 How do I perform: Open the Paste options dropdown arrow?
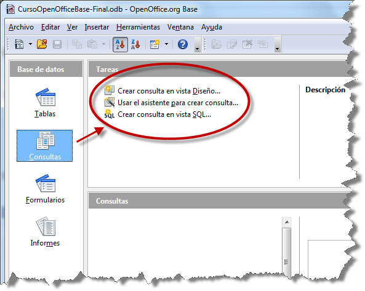(103, 44)
